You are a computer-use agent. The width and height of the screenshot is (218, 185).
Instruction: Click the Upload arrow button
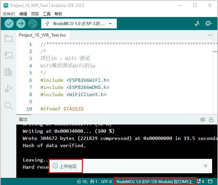[x=21, y=24]
